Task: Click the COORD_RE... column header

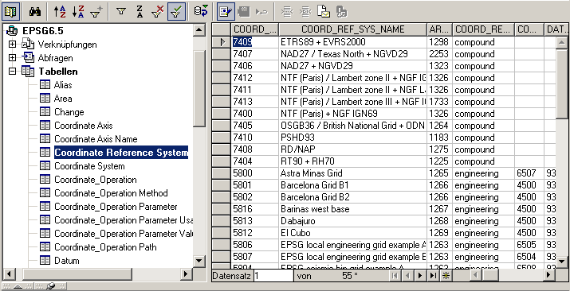Action: (x=483, y=29)
